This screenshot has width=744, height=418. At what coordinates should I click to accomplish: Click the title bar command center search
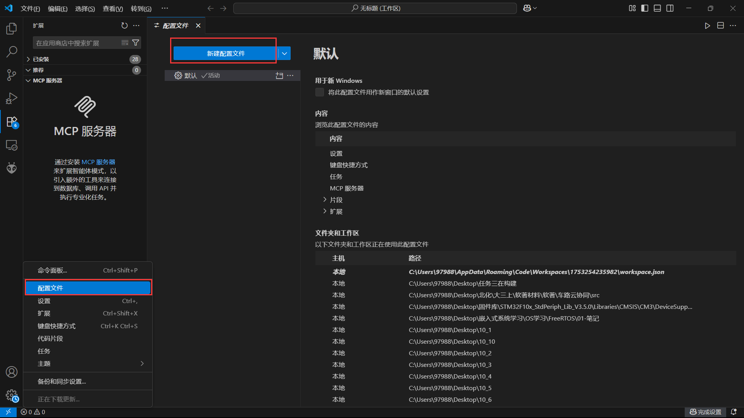pos(375,8)
